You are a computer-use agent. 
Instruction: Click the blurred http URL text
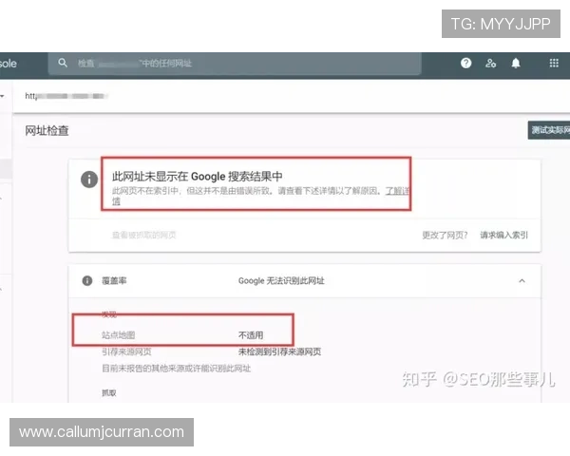(66, 96)
